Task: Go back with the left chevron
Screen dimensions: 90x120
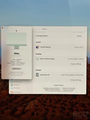Action: (x=35, y=29)
